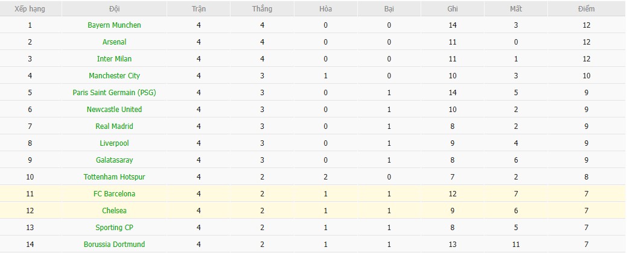The height and width of the screenshot is (253, 627).
Task: Select the Liverpool team link
Action: tap(114, 143)
